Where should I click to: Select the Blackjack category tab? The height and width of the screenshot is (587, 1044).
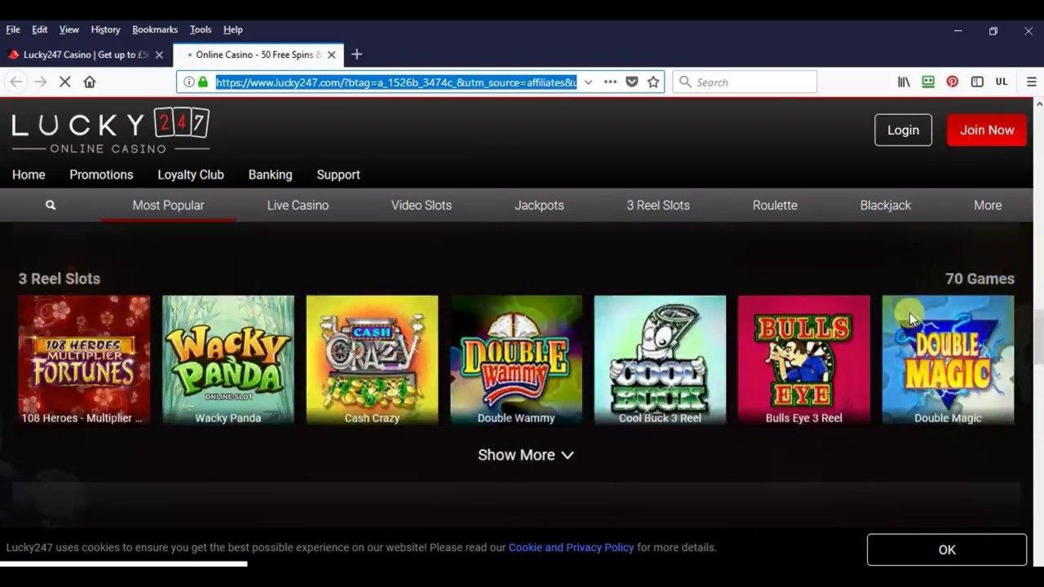tap(885, 205)
